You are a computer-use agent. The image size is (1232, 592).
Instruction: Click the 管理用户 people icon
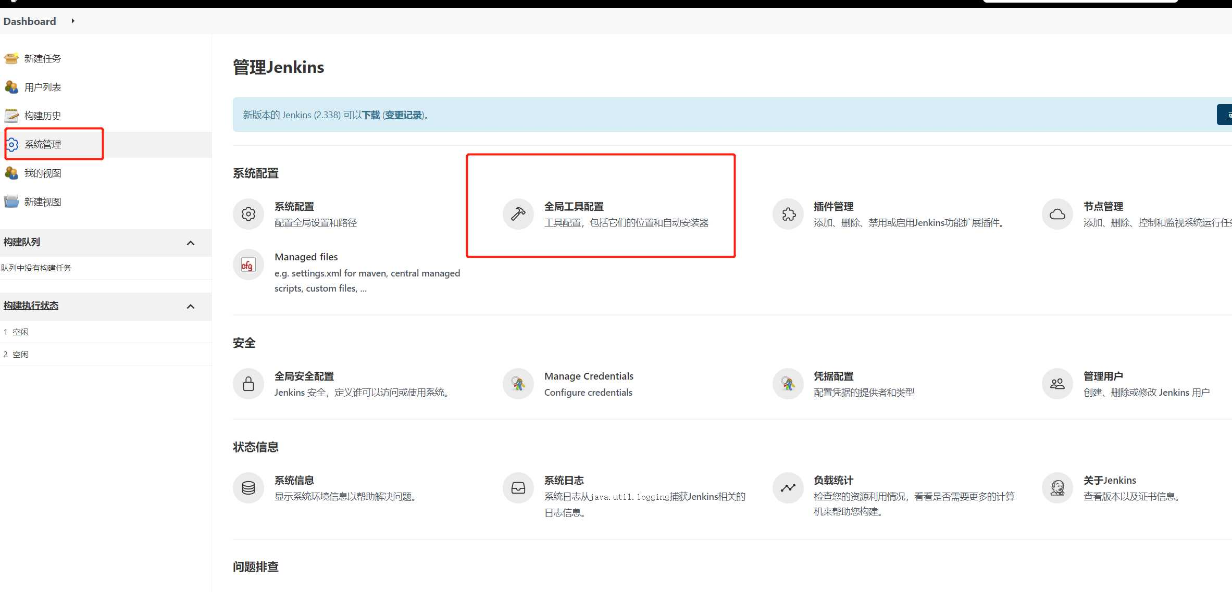pos(1057,384)
